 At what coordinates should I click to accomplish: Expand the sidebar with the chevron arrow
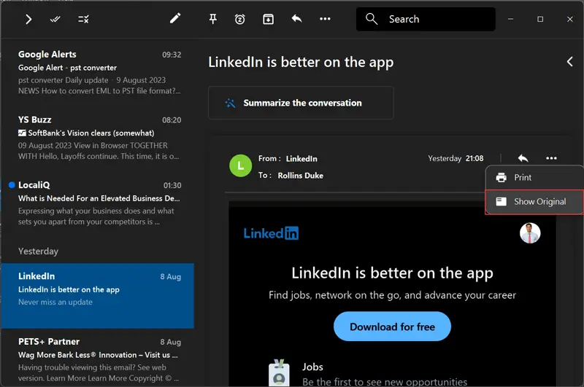click(x=28, y=19)
